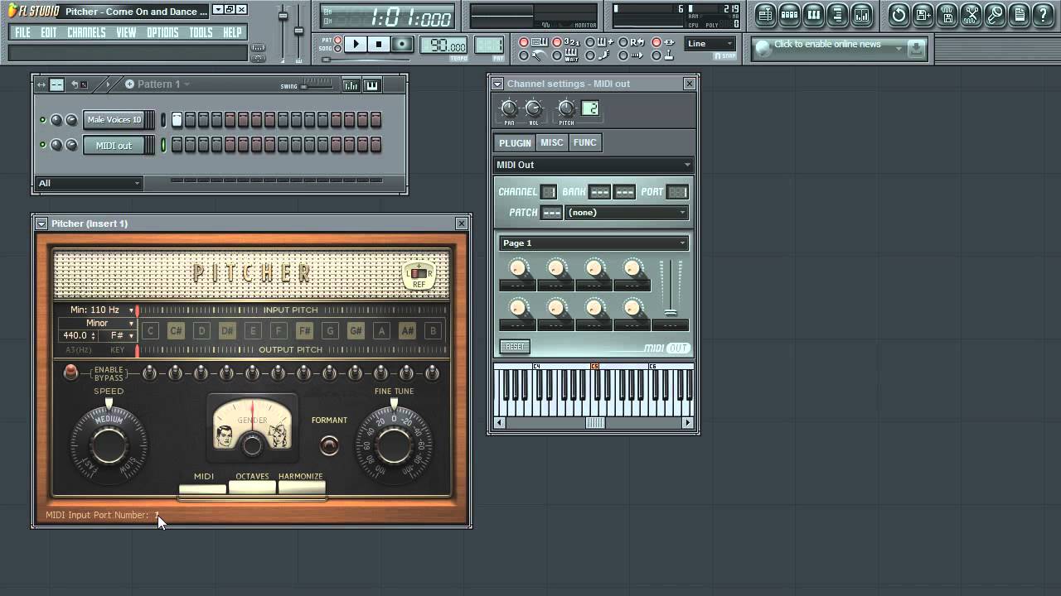Screen dimensions: 1061x596
Task: Open the Page 1 dropdown
Action: tap(593, 243)
